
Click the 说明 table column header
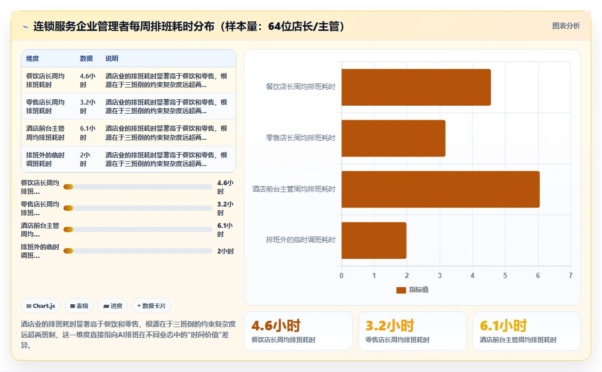[x=112, y=58]
